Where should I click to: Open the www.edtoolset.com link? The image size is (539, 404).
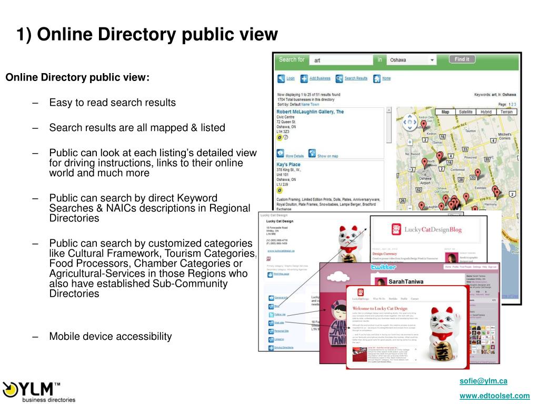(x=495, y=396)
